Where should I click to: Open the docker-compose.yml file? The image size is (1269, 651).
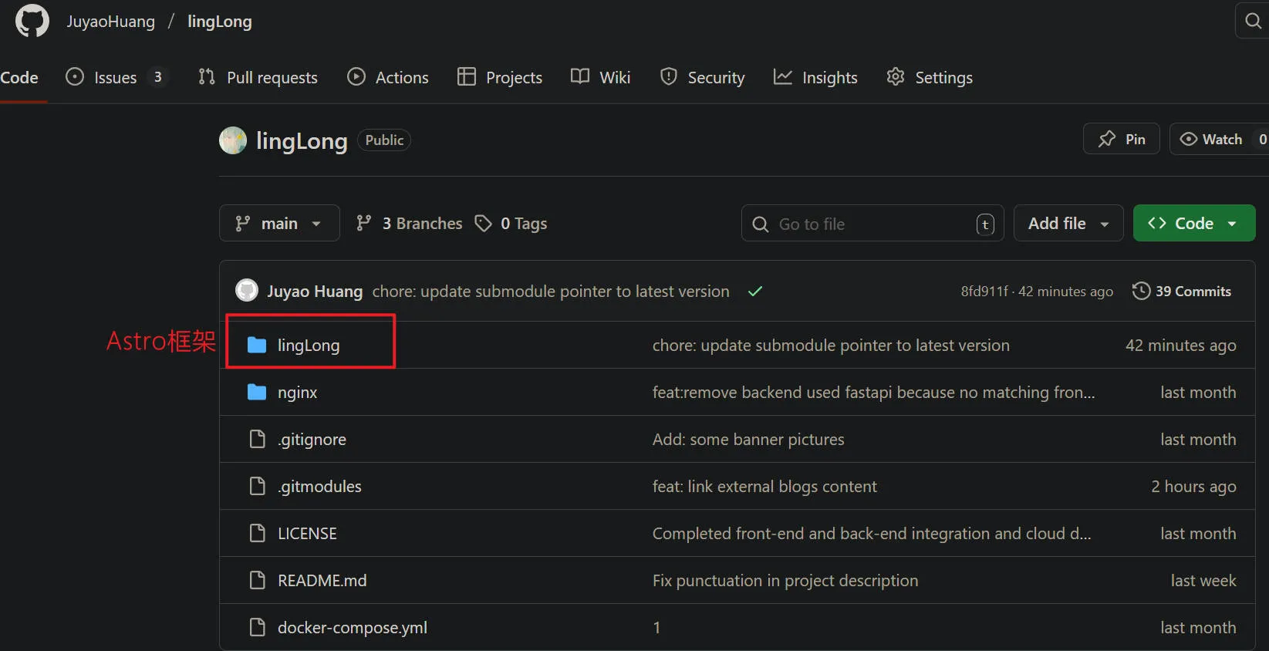pos(352,627)
